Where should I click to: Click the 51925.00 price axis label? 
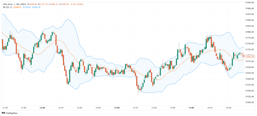click(x=250, y=2)
